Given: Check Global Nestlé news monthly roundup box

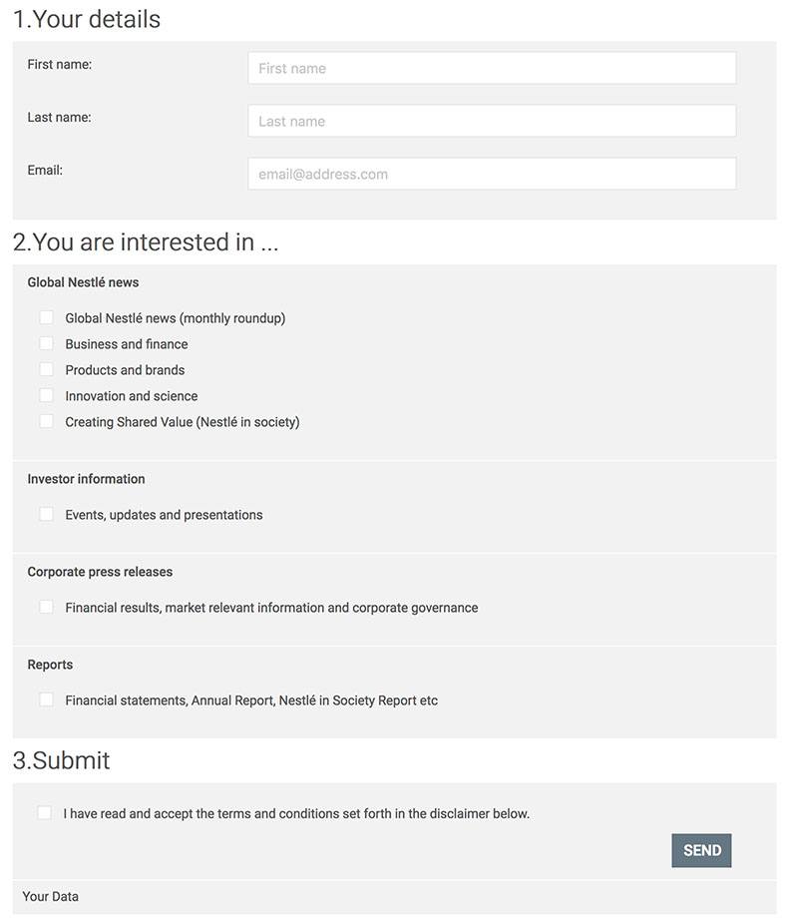Looking at the screenshot, I should click(47, 317).
